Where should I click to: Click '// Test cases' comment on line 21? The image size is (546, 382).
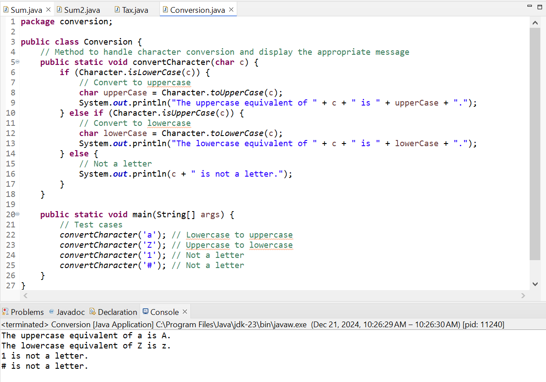click(91, 225)
